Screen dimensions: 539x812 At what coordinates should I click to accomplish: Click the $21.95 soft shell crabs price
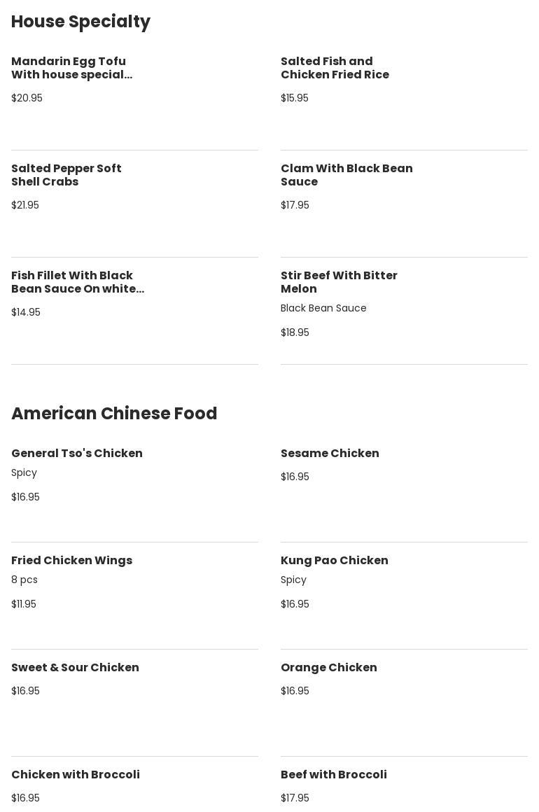point(25,205)
